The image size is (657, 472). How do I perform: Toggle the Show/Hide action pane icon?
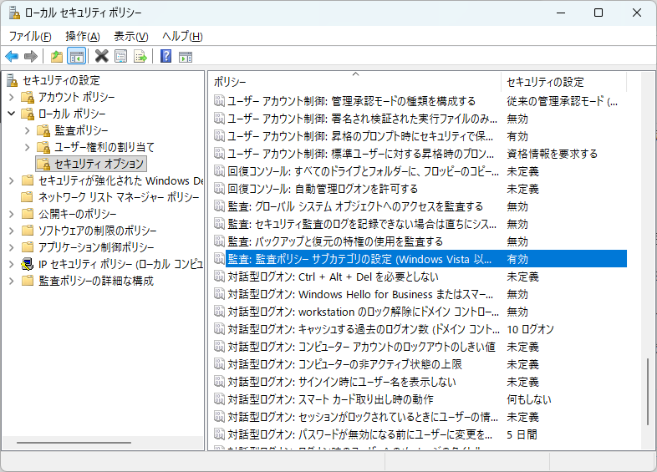click(x=186, y=56)
